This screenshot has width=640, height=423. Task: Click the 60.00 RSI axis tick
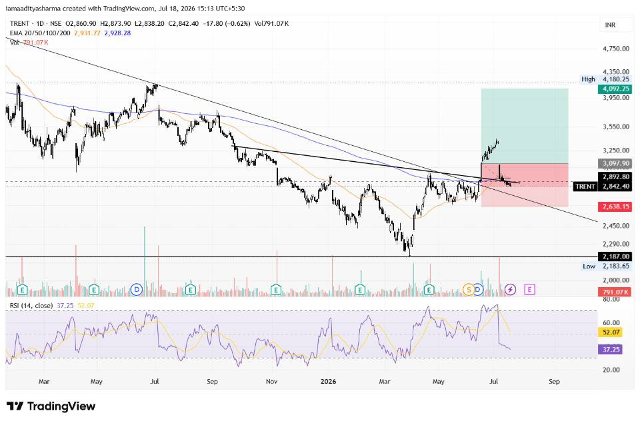tap(611, 322)
